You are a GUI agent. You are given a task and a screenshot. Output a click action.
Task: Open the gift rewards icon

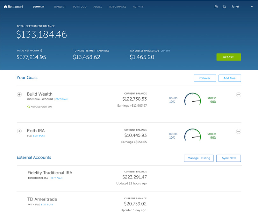pos(216,7)
